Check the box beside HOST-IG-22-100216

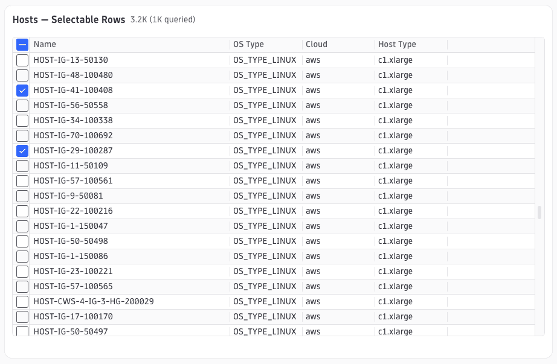22,211
